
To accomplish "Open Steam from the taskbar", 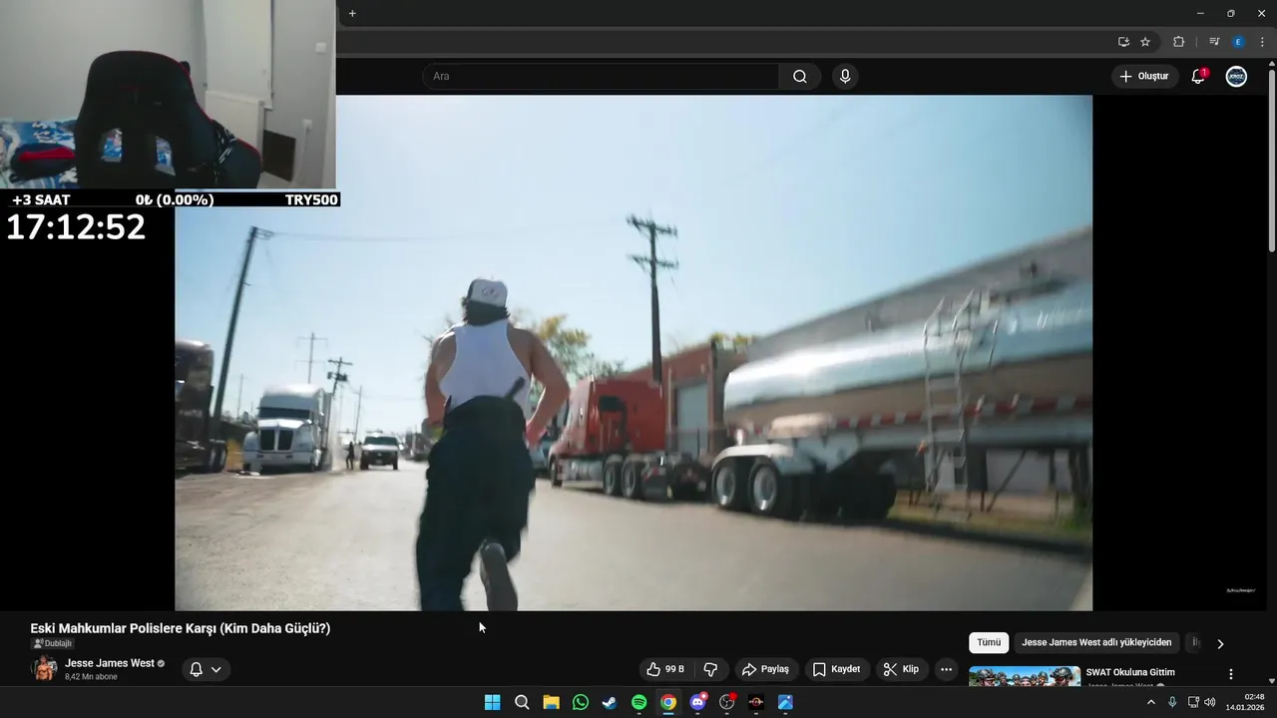I will [610, 702].
